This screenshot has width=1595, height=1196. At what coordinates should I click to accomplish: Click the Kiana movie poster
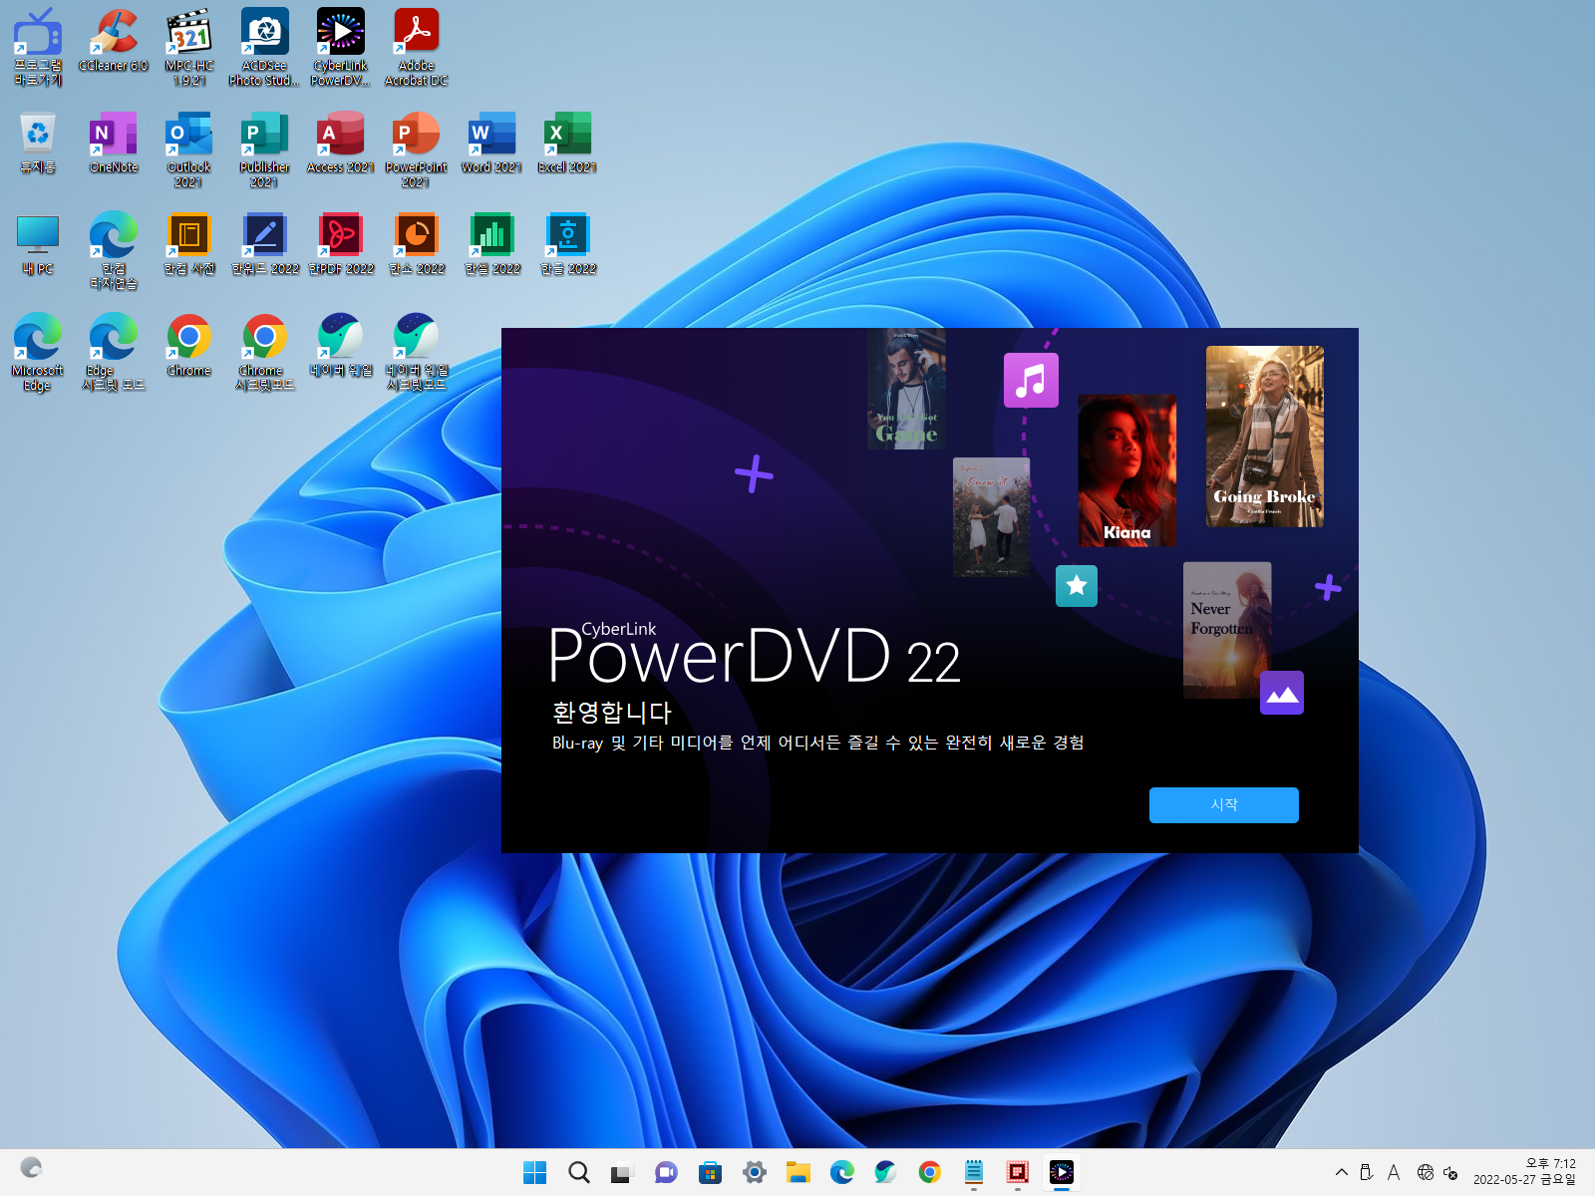click(x=1127, y=470)
